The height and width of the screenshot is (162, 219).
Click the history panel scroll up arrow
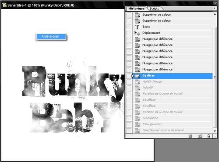point(215,14)
